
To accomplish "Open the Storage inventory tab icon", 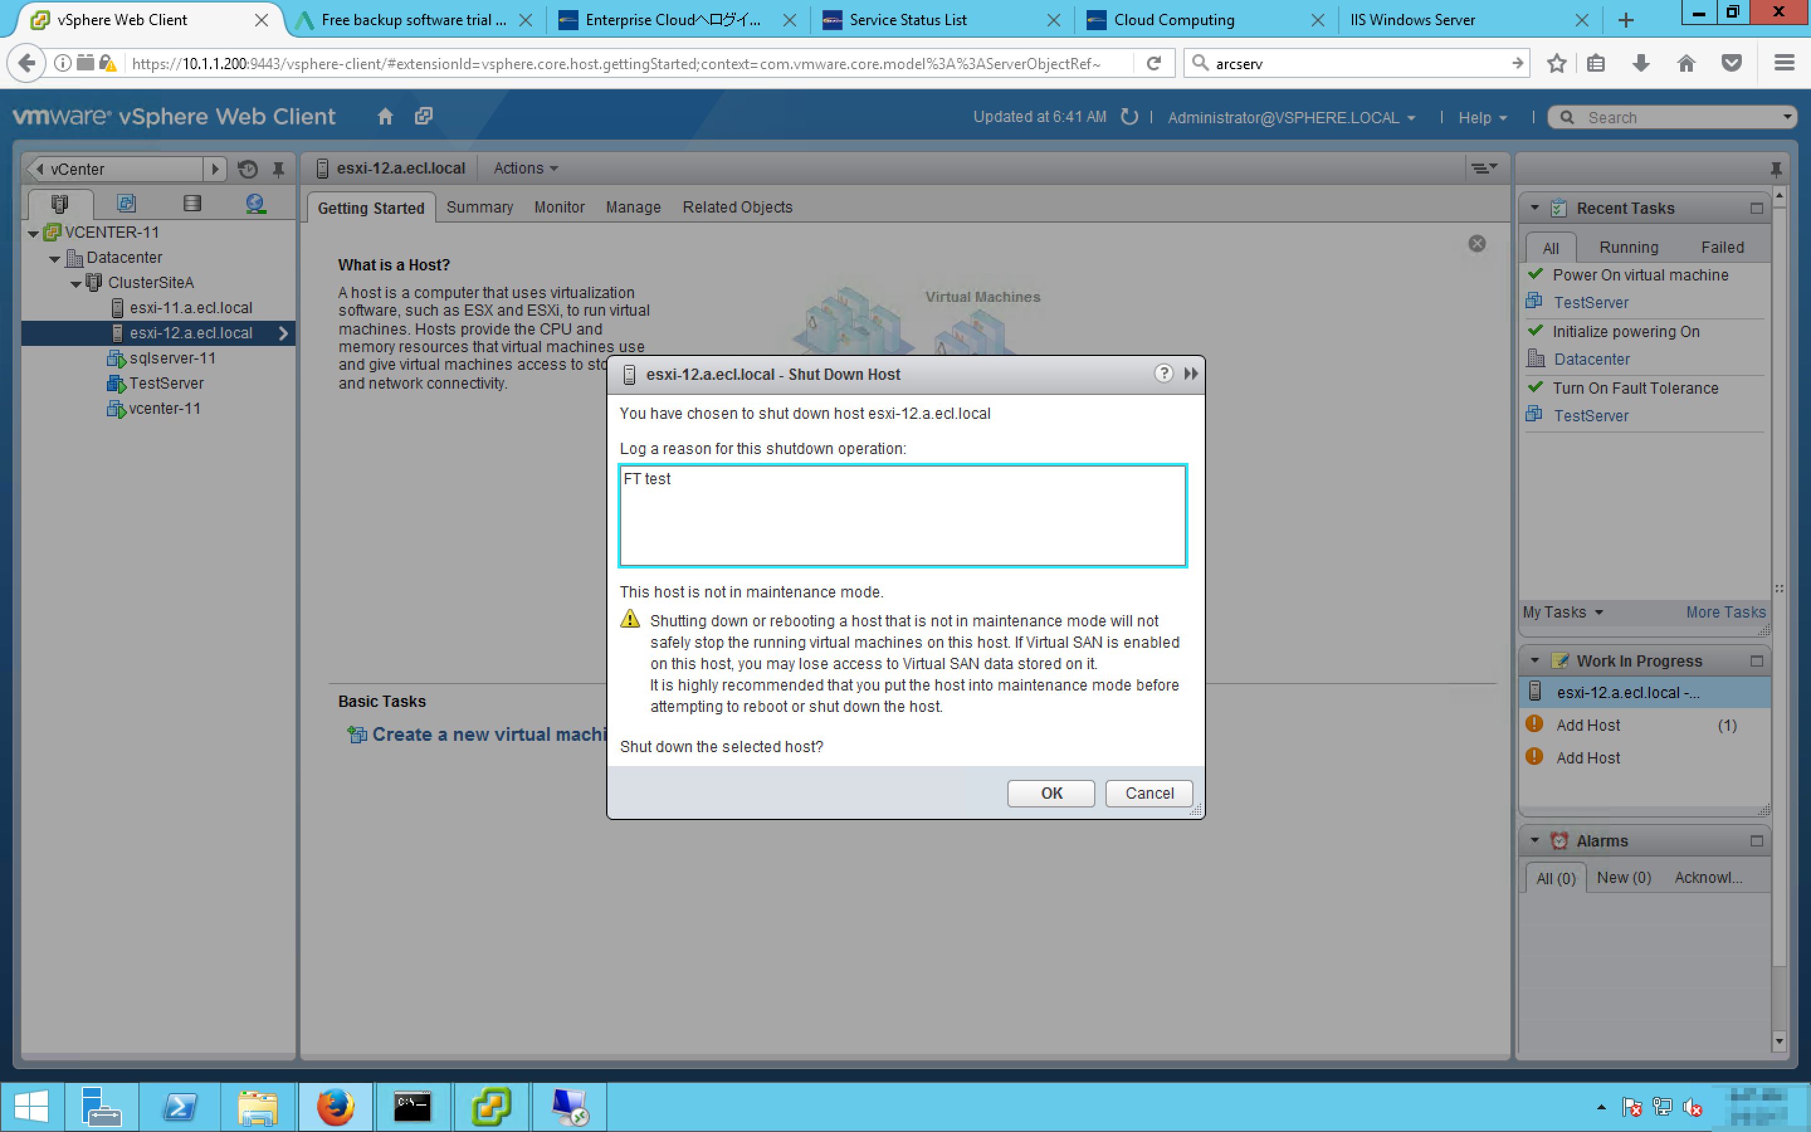I will click(192, 204).
